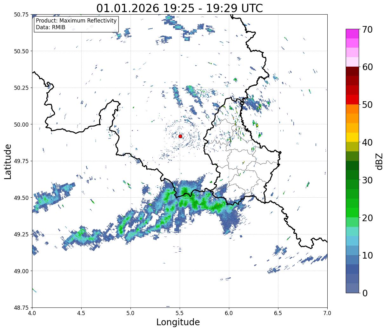
Task: Click the magenta swatch at top of colorbar
Action: coord(352,34)
